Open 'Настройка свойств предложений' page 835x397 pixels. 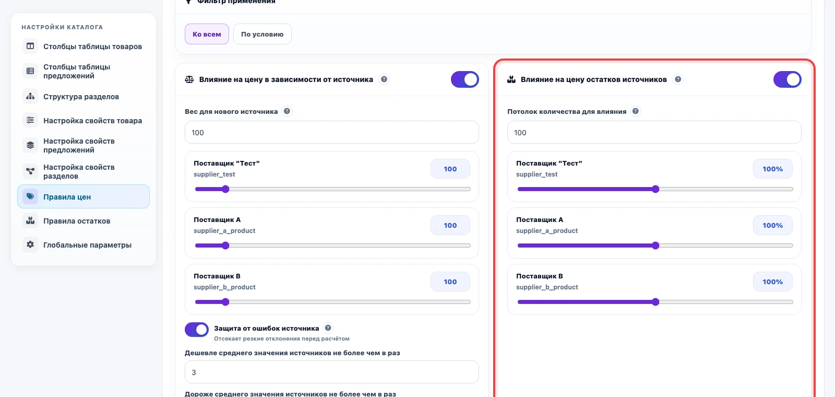click(x=83, y=145)
